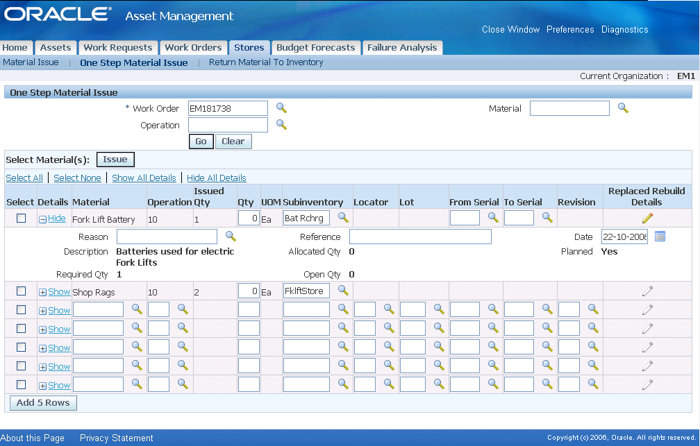Search Subinventory for Fork Lift Battery row
Viewport: 700px width, 446px height.
pos(343,218)
